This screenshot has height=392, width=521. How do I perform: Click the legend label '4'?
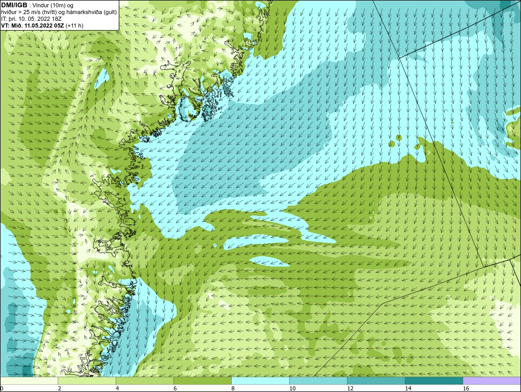[x=117, y=388]
